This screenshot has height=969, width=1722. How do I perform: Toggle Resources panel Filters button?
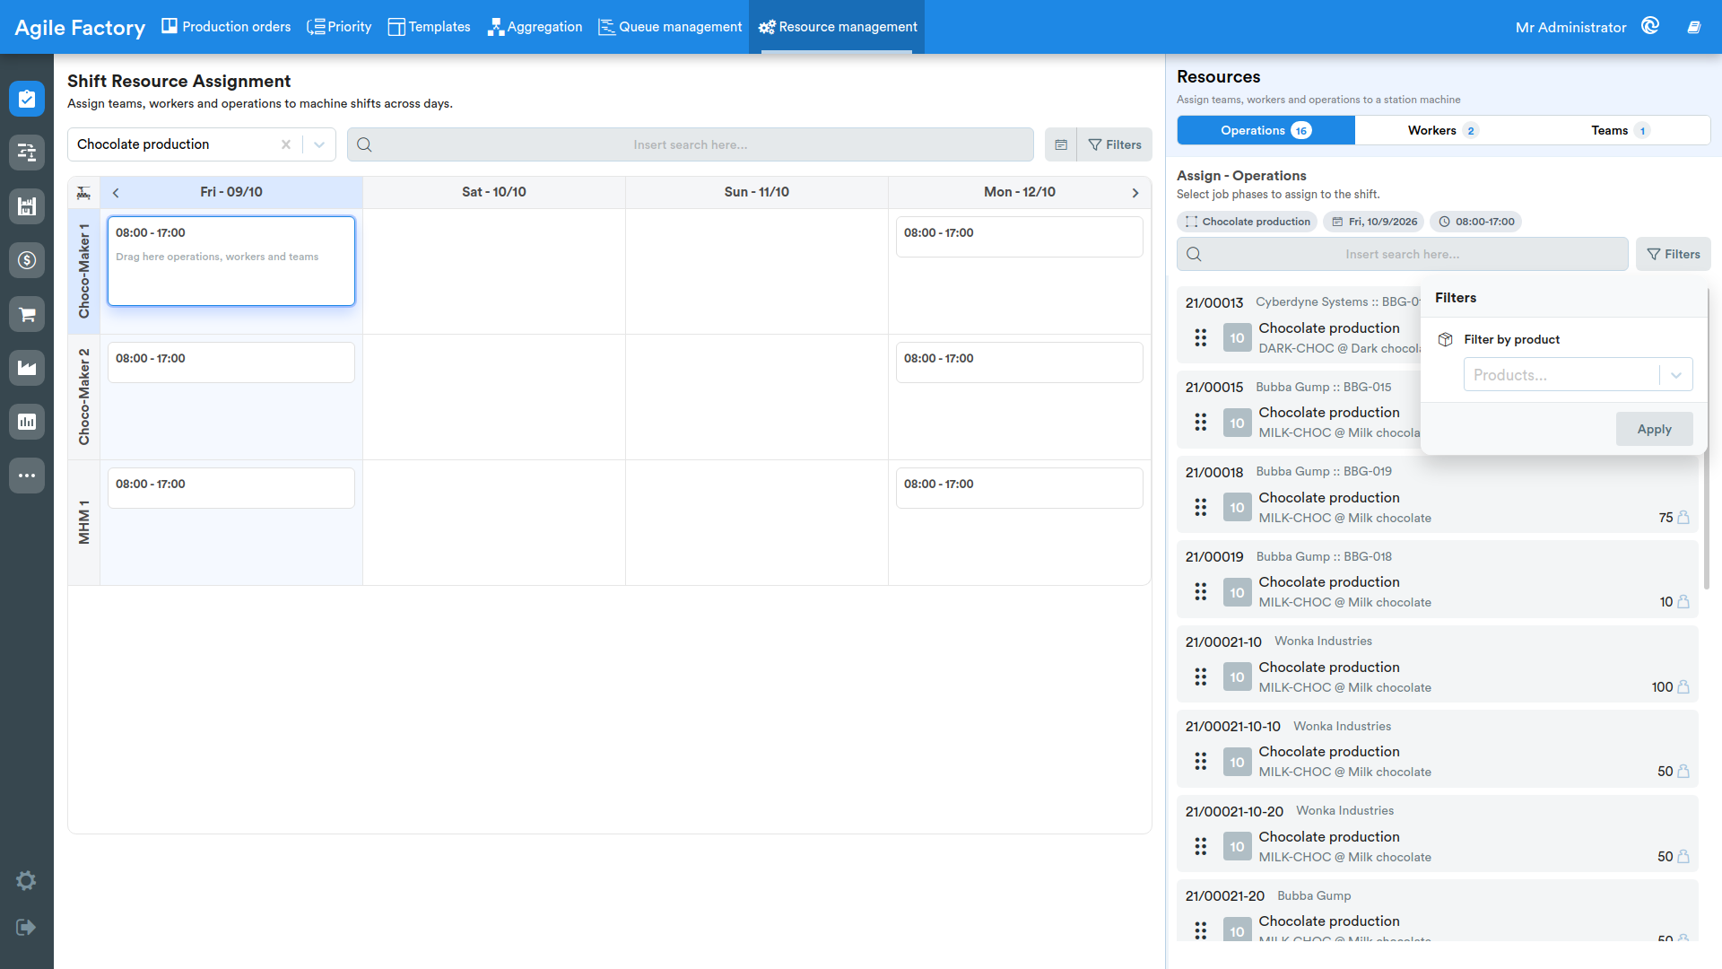(x=1674, y=254)
